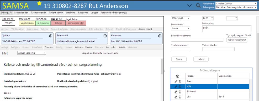The width and height of the screenshot is (259, 101).
Task: Select the Kallelse step box
Action: point(58,23)
